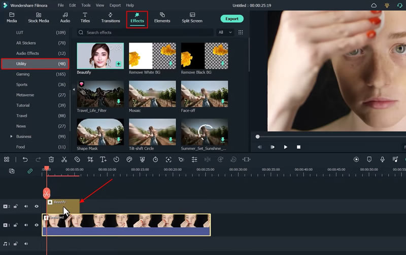Open the Color palette icon
Screen dimensions: 406x255
[x=129, y=160]
